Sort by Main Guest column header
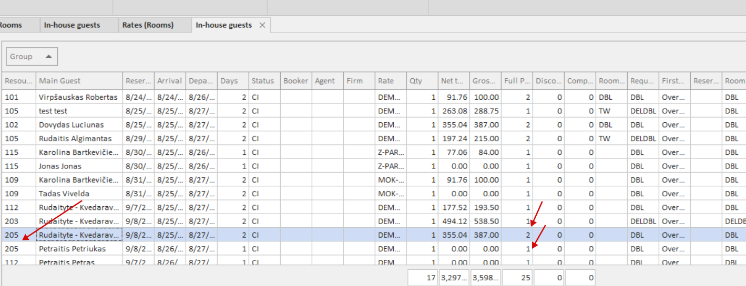The image size is (746, 286). point(79,81)
